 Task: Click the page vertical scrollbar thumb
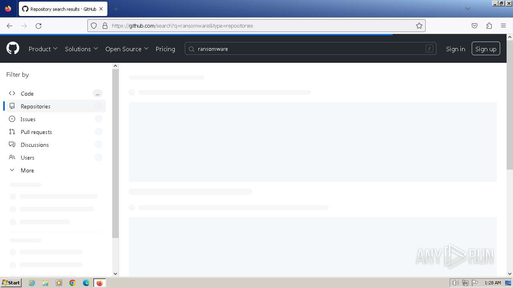point(510,104)
